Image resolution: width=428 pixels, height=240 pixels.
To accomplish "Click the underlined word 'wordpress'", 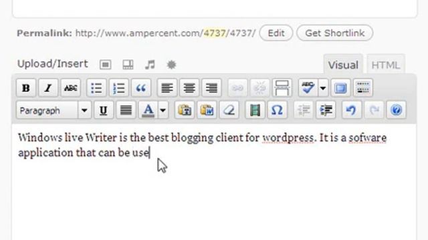I will (x=288, y=138).
